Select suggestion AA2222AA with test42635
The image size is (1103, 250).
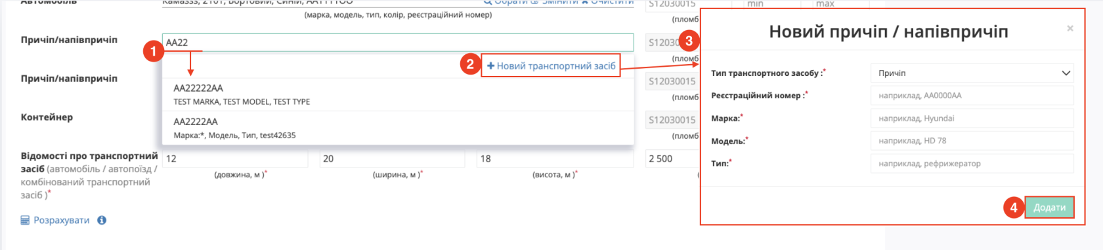click(x=398, y=128)
